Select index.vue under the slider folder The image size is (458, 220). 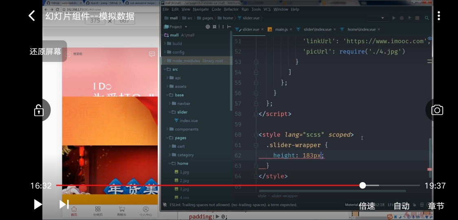pos(186,121)
